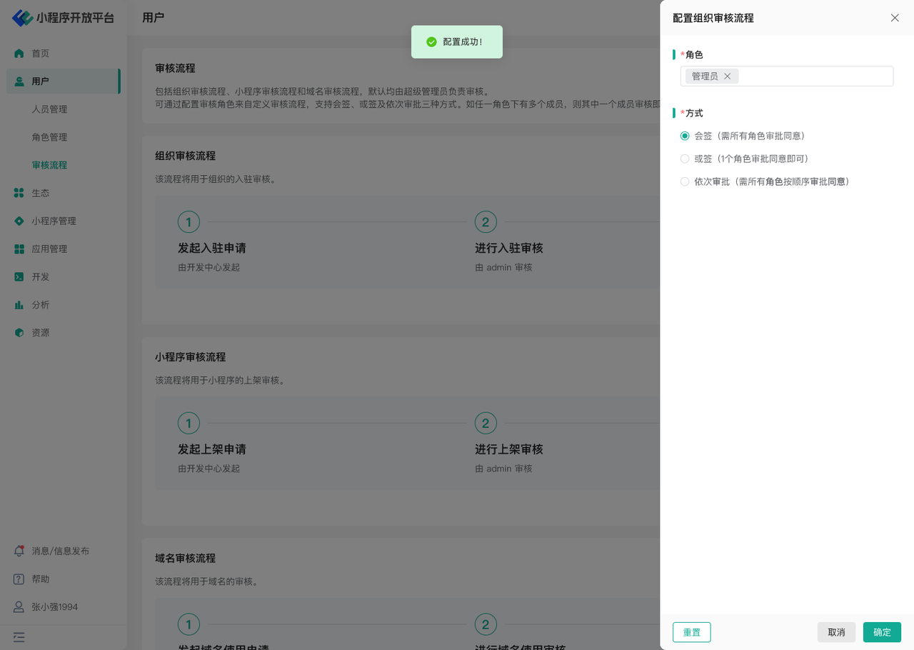Click the 应用管理 grid icon
Image resolution: width=914 pixels, height=650 pixels.
tap(19, 249)
